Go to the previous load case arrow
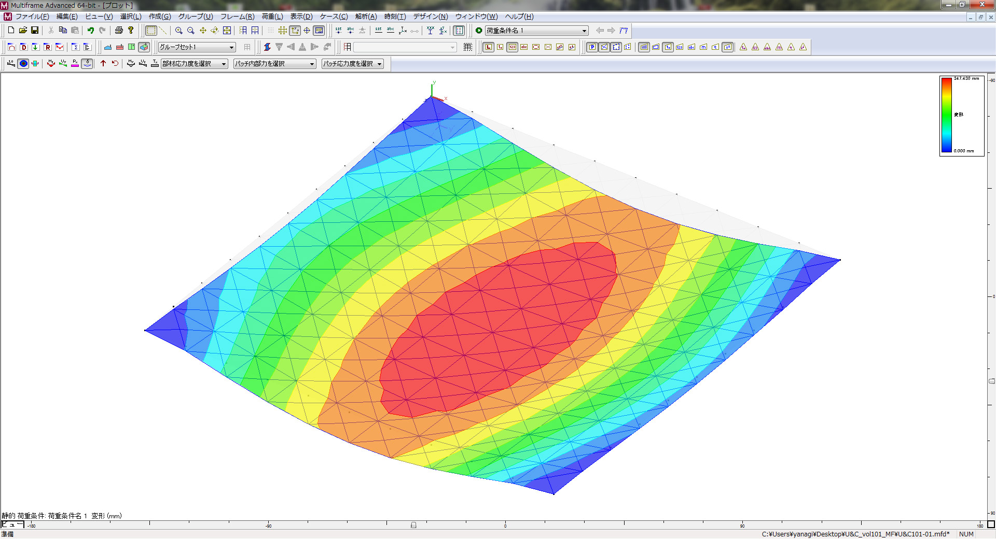 tap(600, 31)
